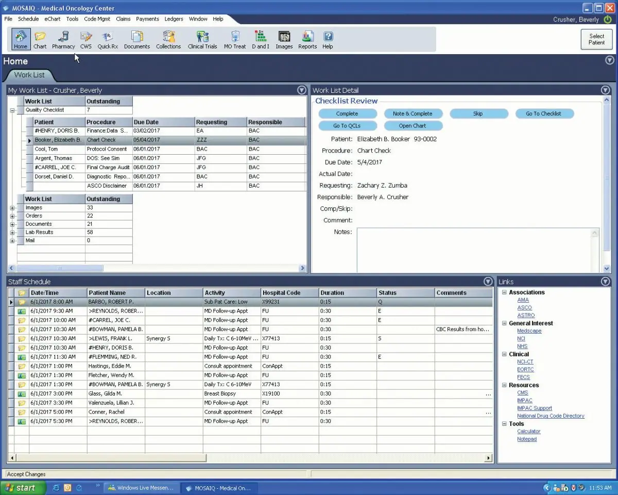Open the Collections icon

(168, 39)
